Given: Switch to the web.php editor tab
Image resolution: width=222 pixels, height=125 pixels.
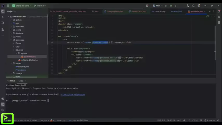Looking at the screenshot, I should (178, 11).
